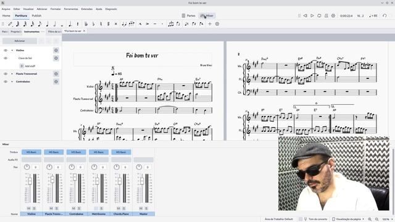Switch to Home tab
This screenshot has height=222, width=395.
[x=6, y=15]
